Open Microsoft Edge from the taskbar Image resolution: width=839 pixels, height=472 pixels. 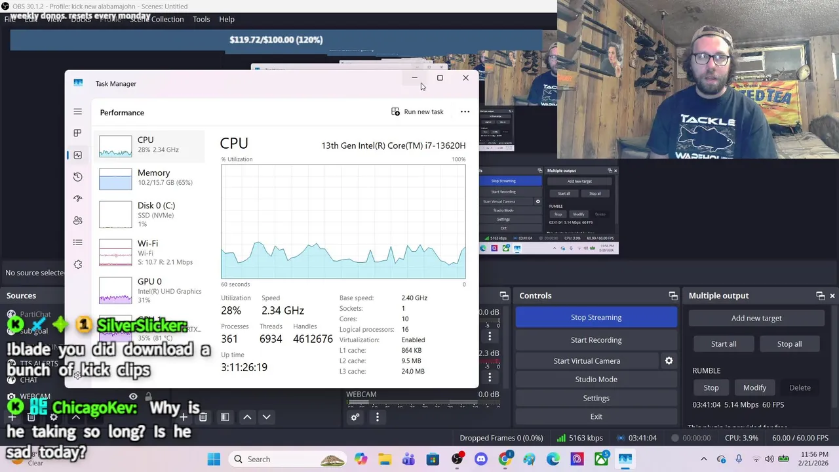553,459
